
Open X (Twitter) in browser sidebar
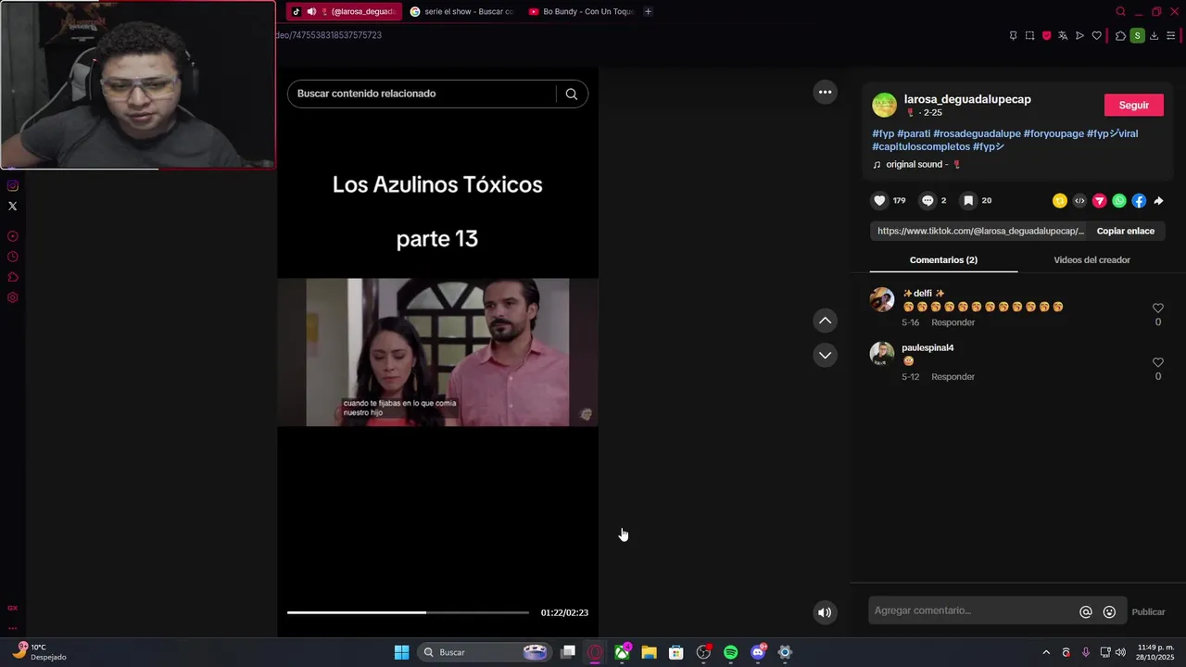point(12,206)
